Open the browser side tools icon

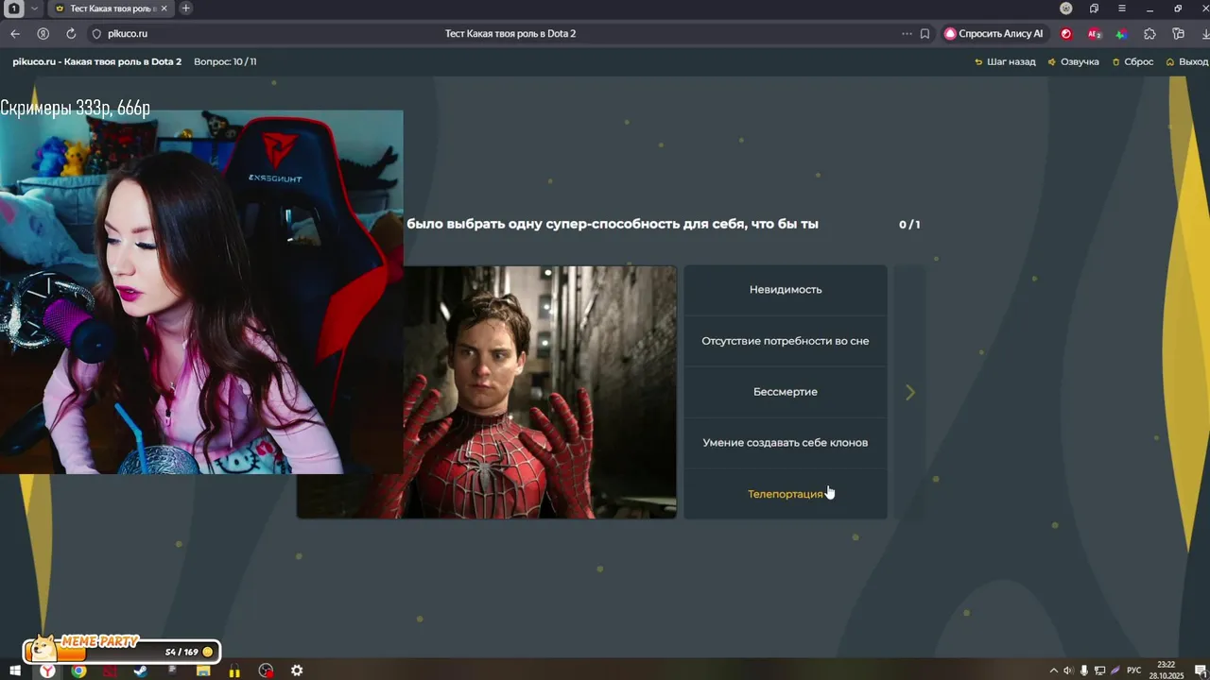[x=1178, y=33]
